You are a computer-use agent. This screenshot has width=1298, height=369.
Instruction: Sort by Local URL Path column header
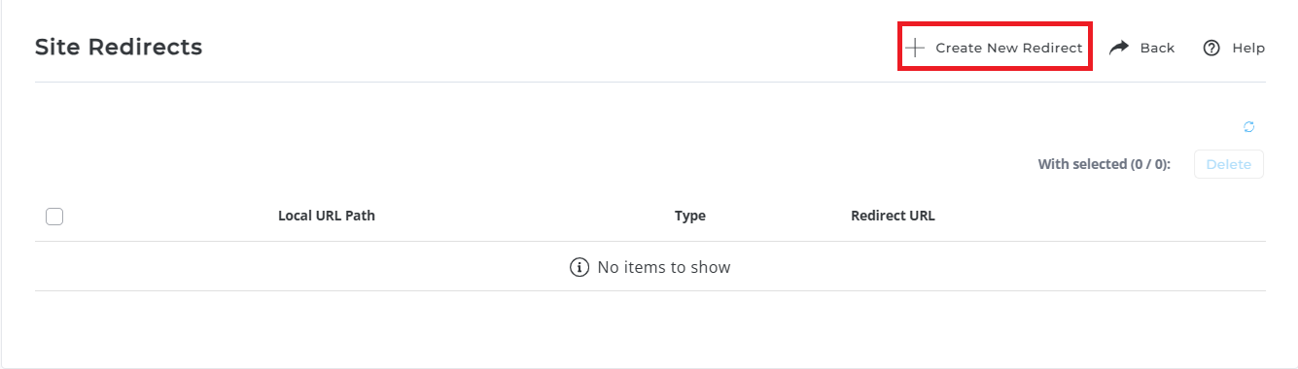[327, 216]
